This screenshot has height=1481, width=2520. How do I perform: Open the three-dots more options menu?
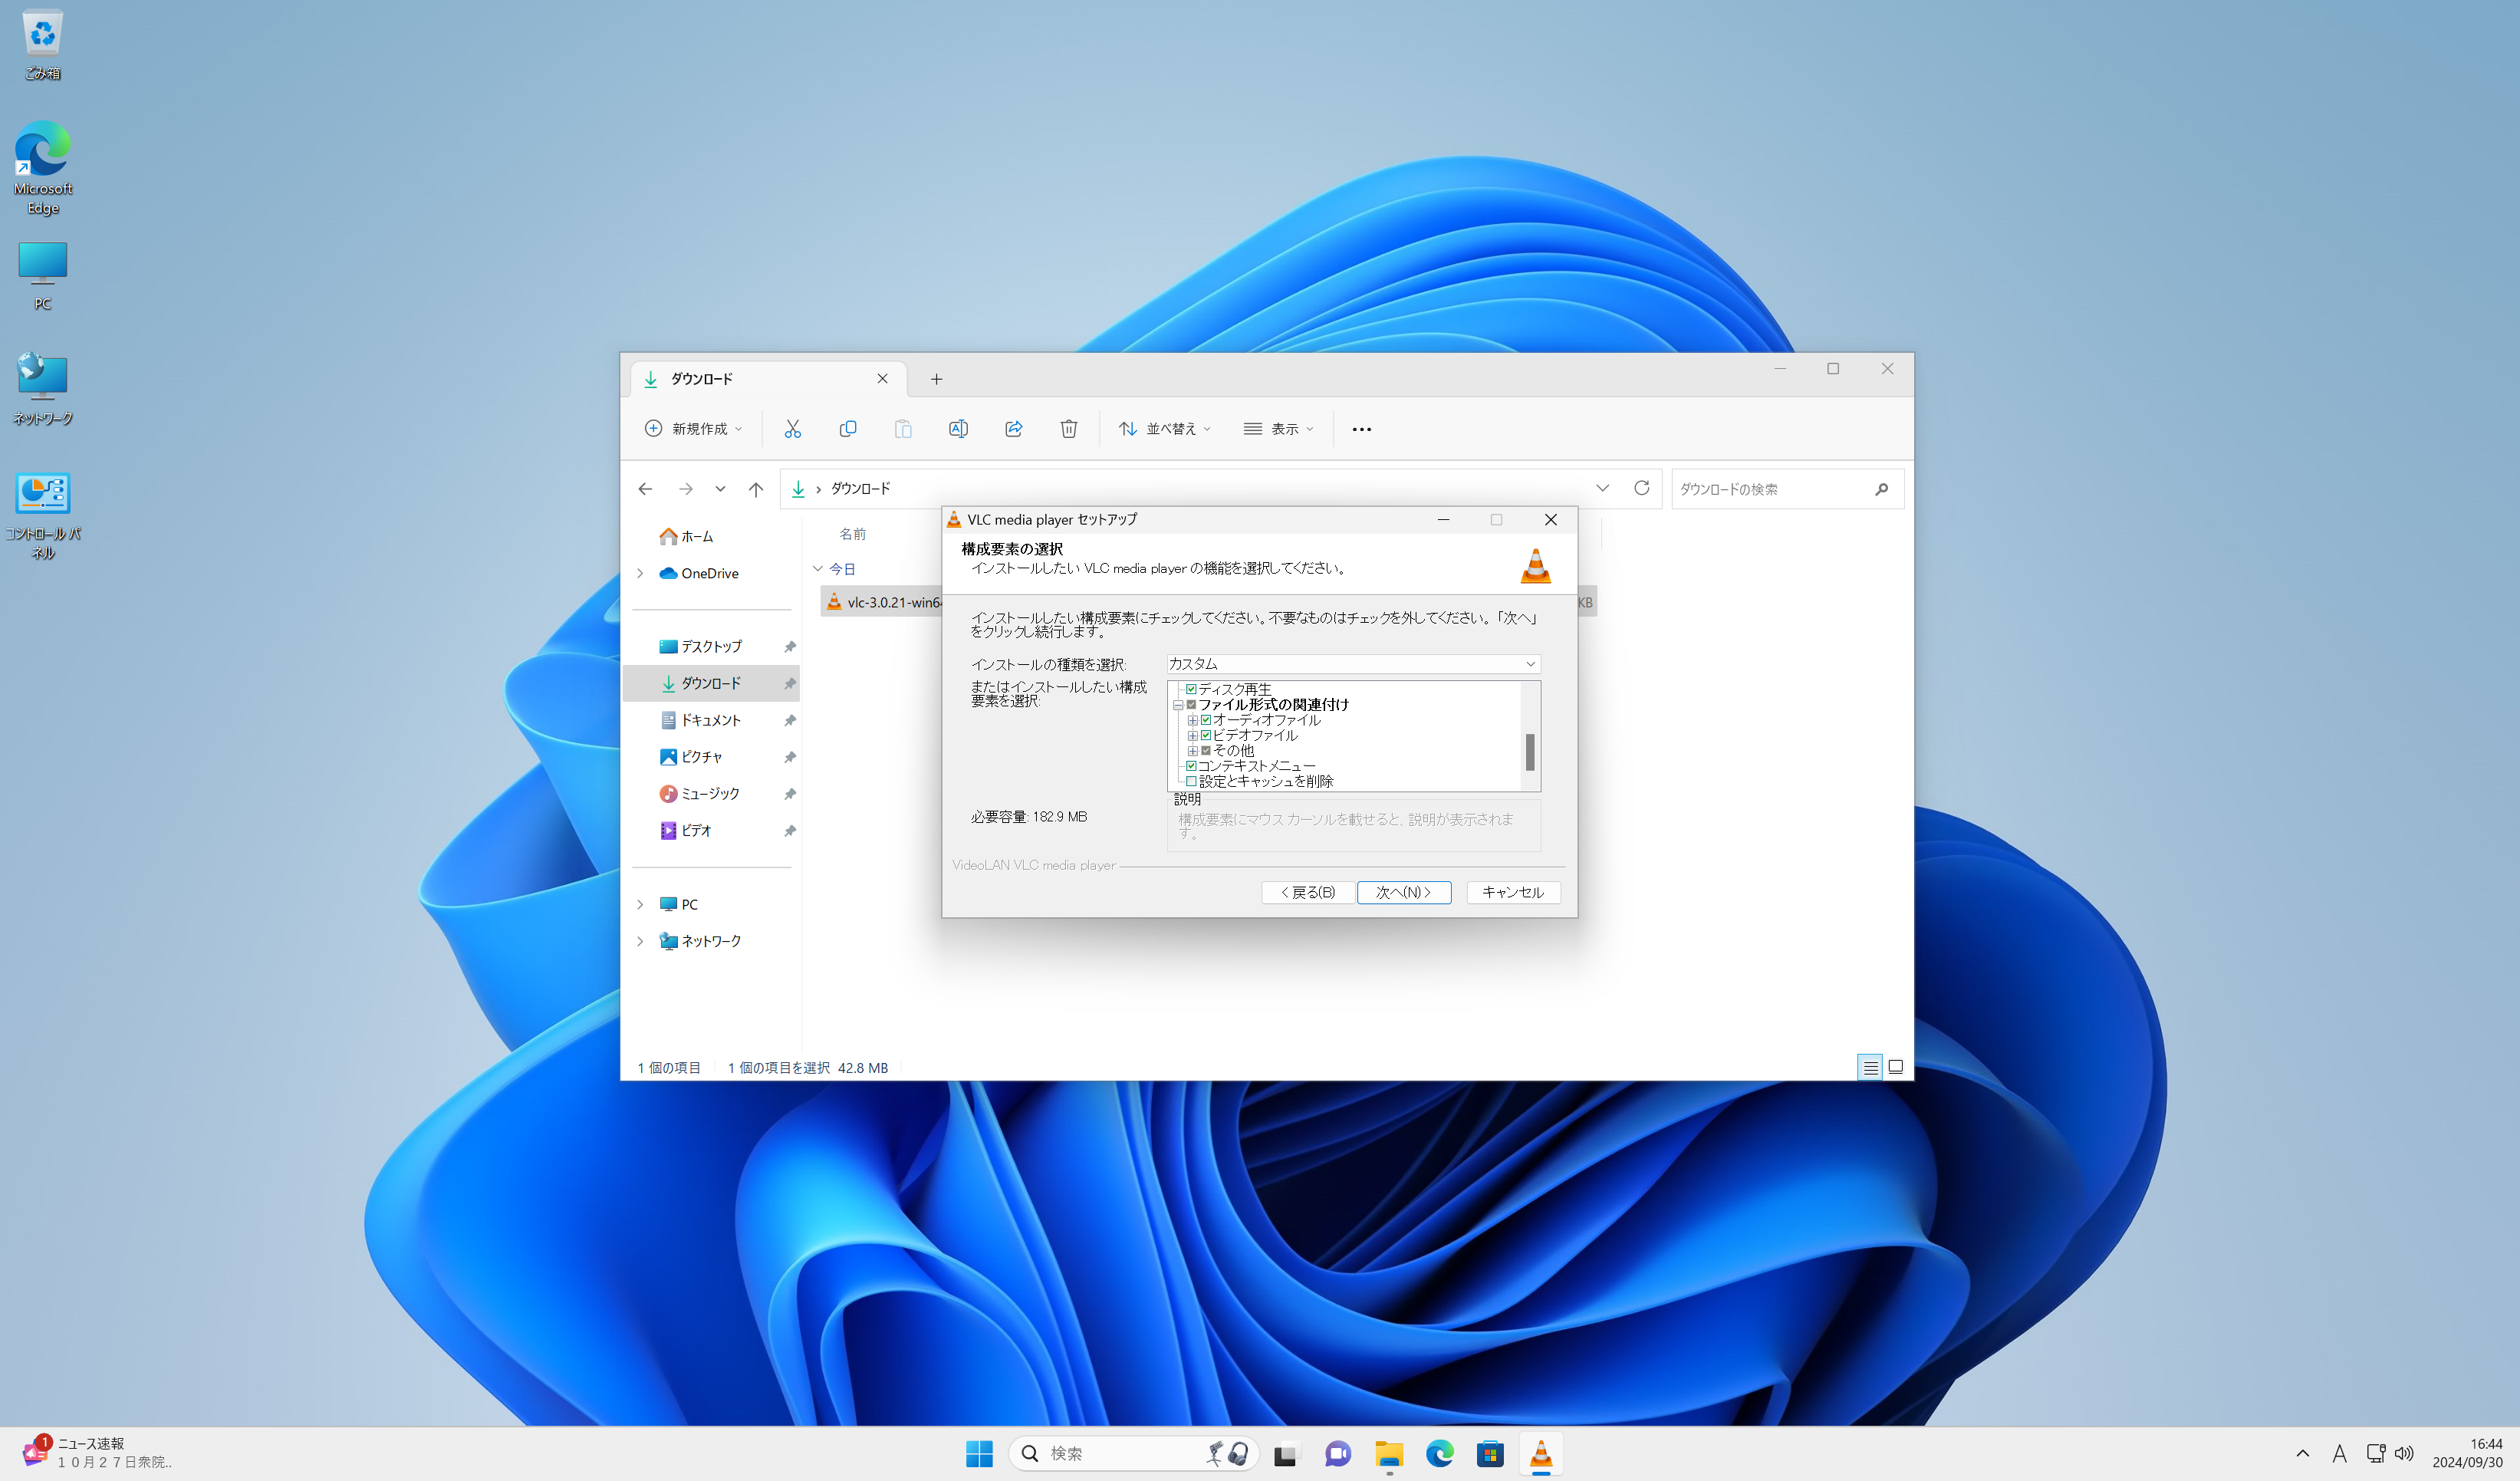tap(1361, 429)
